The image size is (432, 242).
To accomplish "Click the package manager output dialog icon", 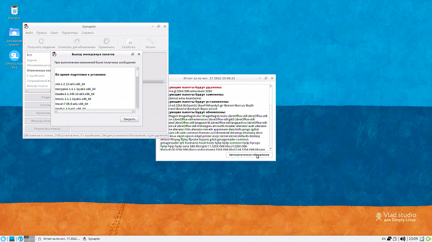I will pyautogui.click(x=54, y=54).
